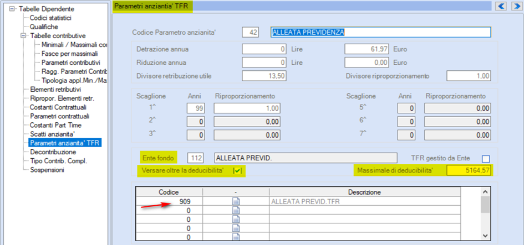Collapse the Tabelle Dipendente tree node

[x=12, y=9]
